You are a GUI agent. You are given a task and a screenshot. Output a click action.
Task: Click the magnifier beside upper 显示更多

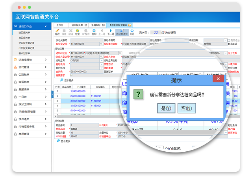(61, 80)
